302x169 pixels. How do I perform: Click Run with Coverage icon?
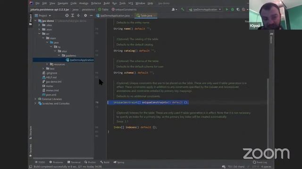pyautogui.click(x=238, y=9)
